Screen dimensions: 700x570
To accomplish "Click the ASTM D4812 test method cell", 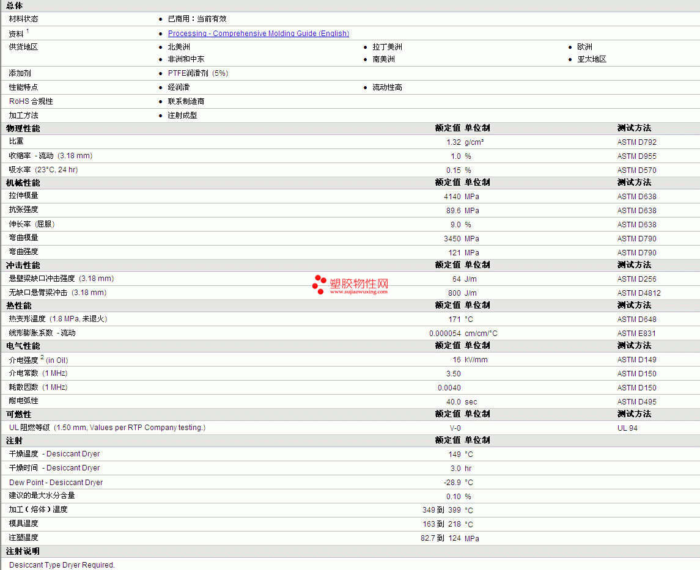I will (x=639, y=293).
